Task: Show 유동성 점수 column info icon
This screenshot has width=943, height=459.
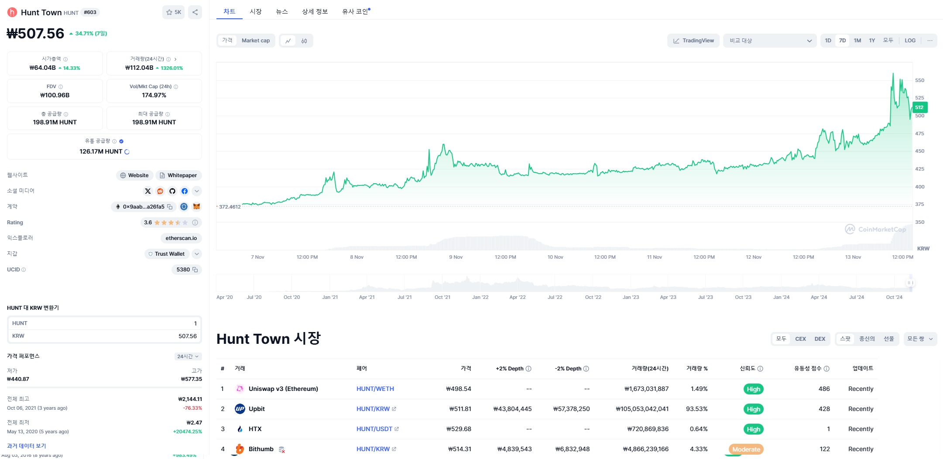Action: (x=826, y=369)
